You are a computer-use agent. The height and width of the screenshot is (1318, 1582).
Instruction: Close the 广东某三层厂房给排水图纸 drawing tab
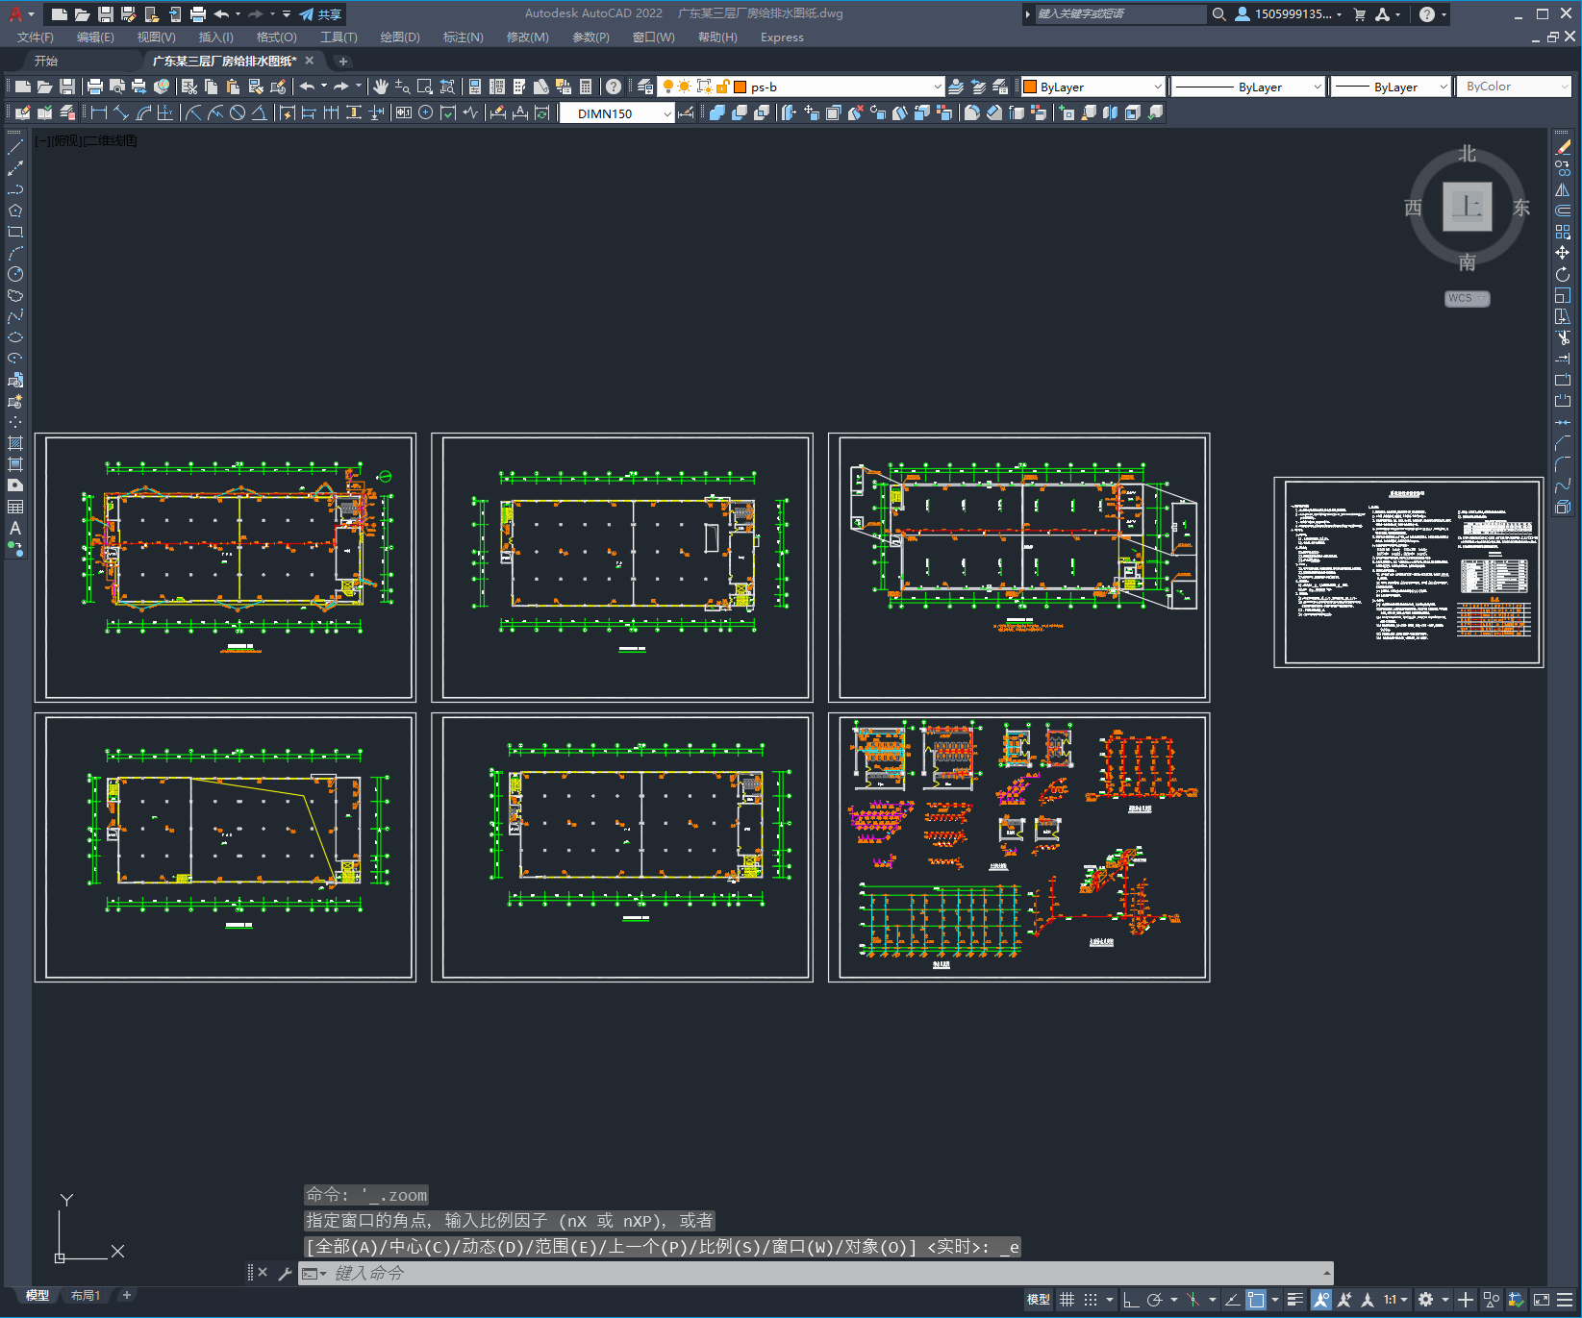310,61
